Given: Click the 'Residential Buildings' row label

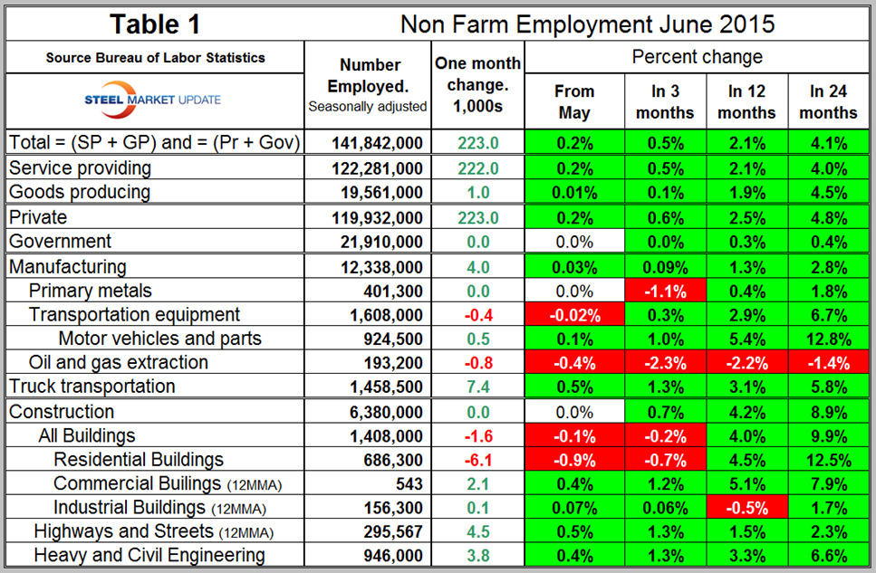Looking at the screenshot, I should 138,459.
